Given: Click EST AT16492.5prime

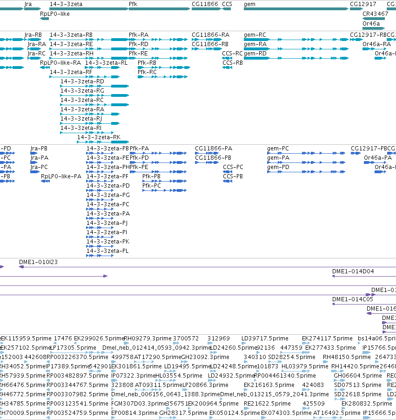Looking at the screenshot, I should 337,413.
